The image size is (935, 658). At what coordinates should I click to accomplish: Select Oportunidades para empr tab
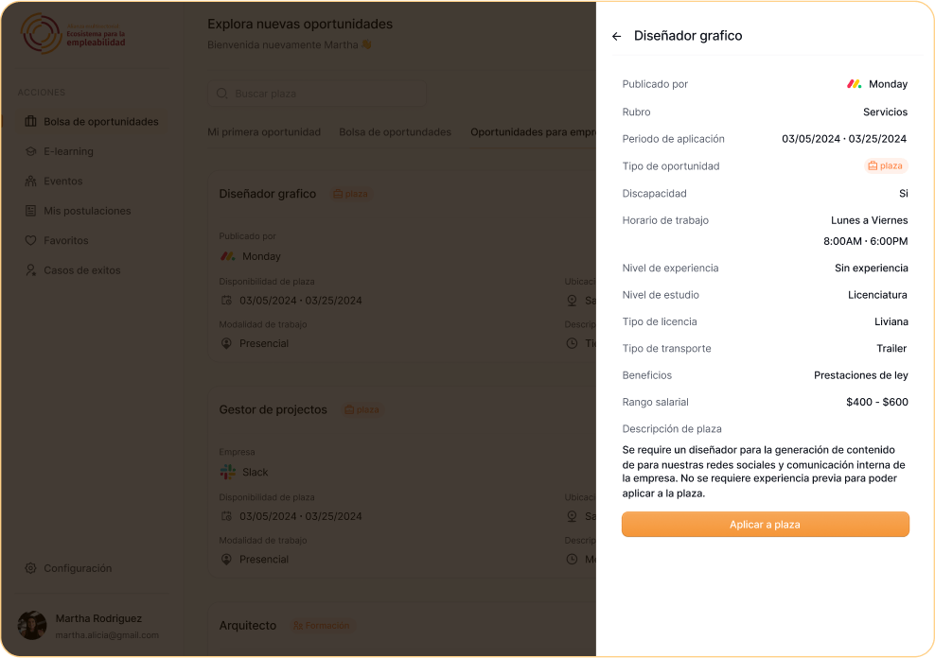(x=533, y=132)
